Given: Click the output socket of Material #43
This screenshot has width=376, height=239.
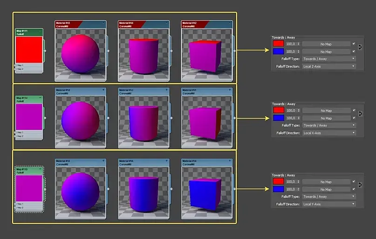Looking at the screenshot, I should point(108,51).
